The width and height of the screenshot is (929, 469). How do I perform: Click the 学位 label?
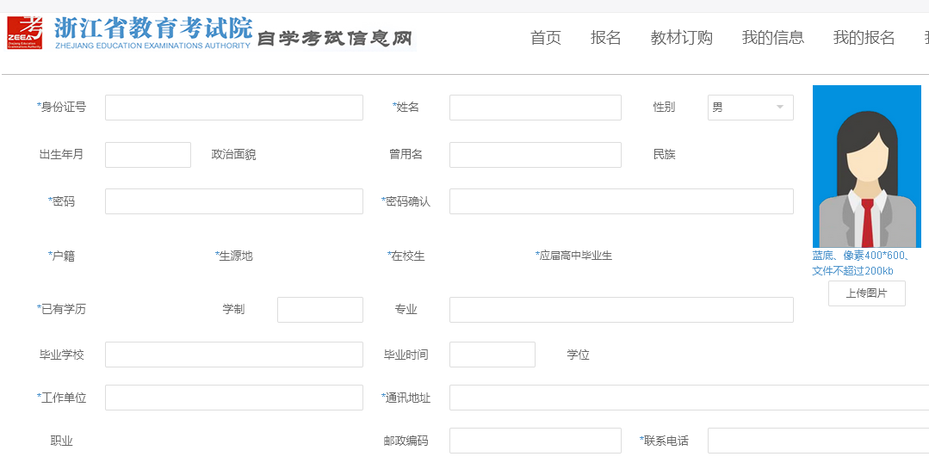pos(579,355)
